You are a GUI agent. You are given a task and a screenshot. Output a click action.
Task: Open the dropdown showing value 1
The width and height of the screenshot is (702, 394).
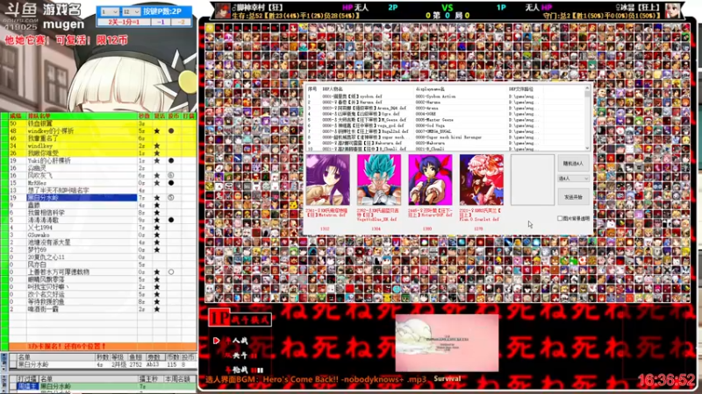(109, 11)
